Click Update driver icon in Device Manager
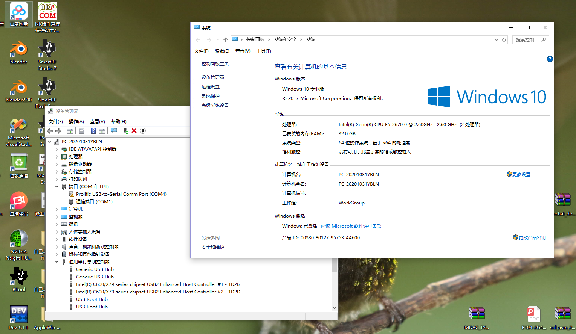The image size is (576, 334). [125, 131]
